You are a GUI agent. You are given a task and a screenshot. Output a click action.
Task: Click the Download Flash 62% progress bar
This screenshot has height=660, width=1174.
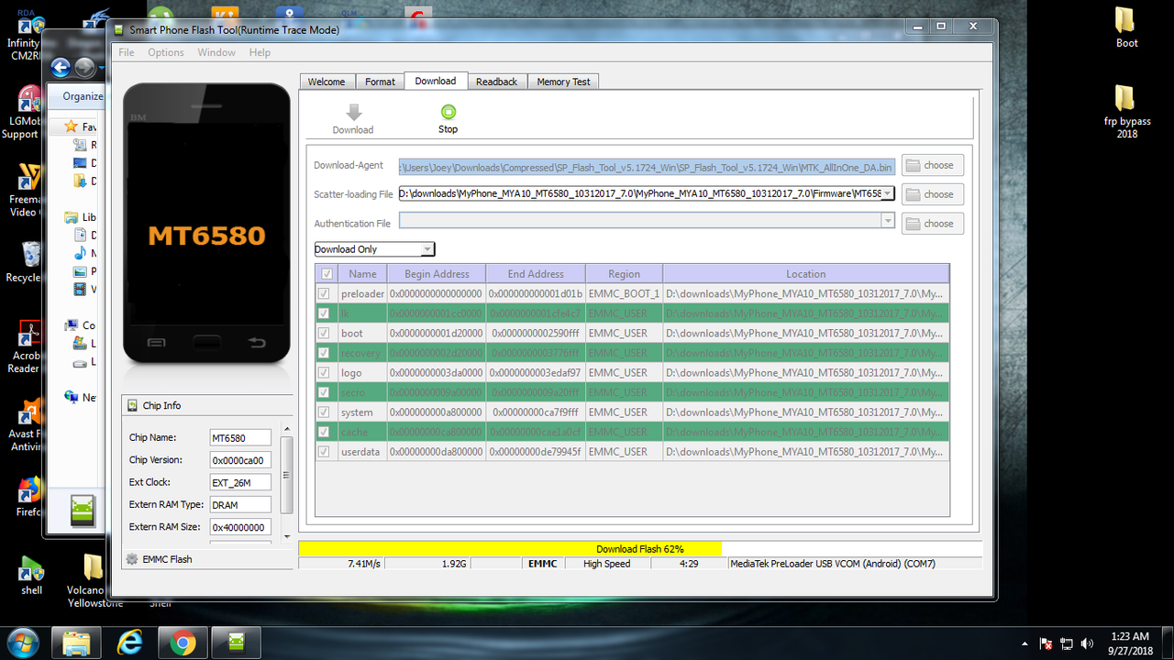640,548
